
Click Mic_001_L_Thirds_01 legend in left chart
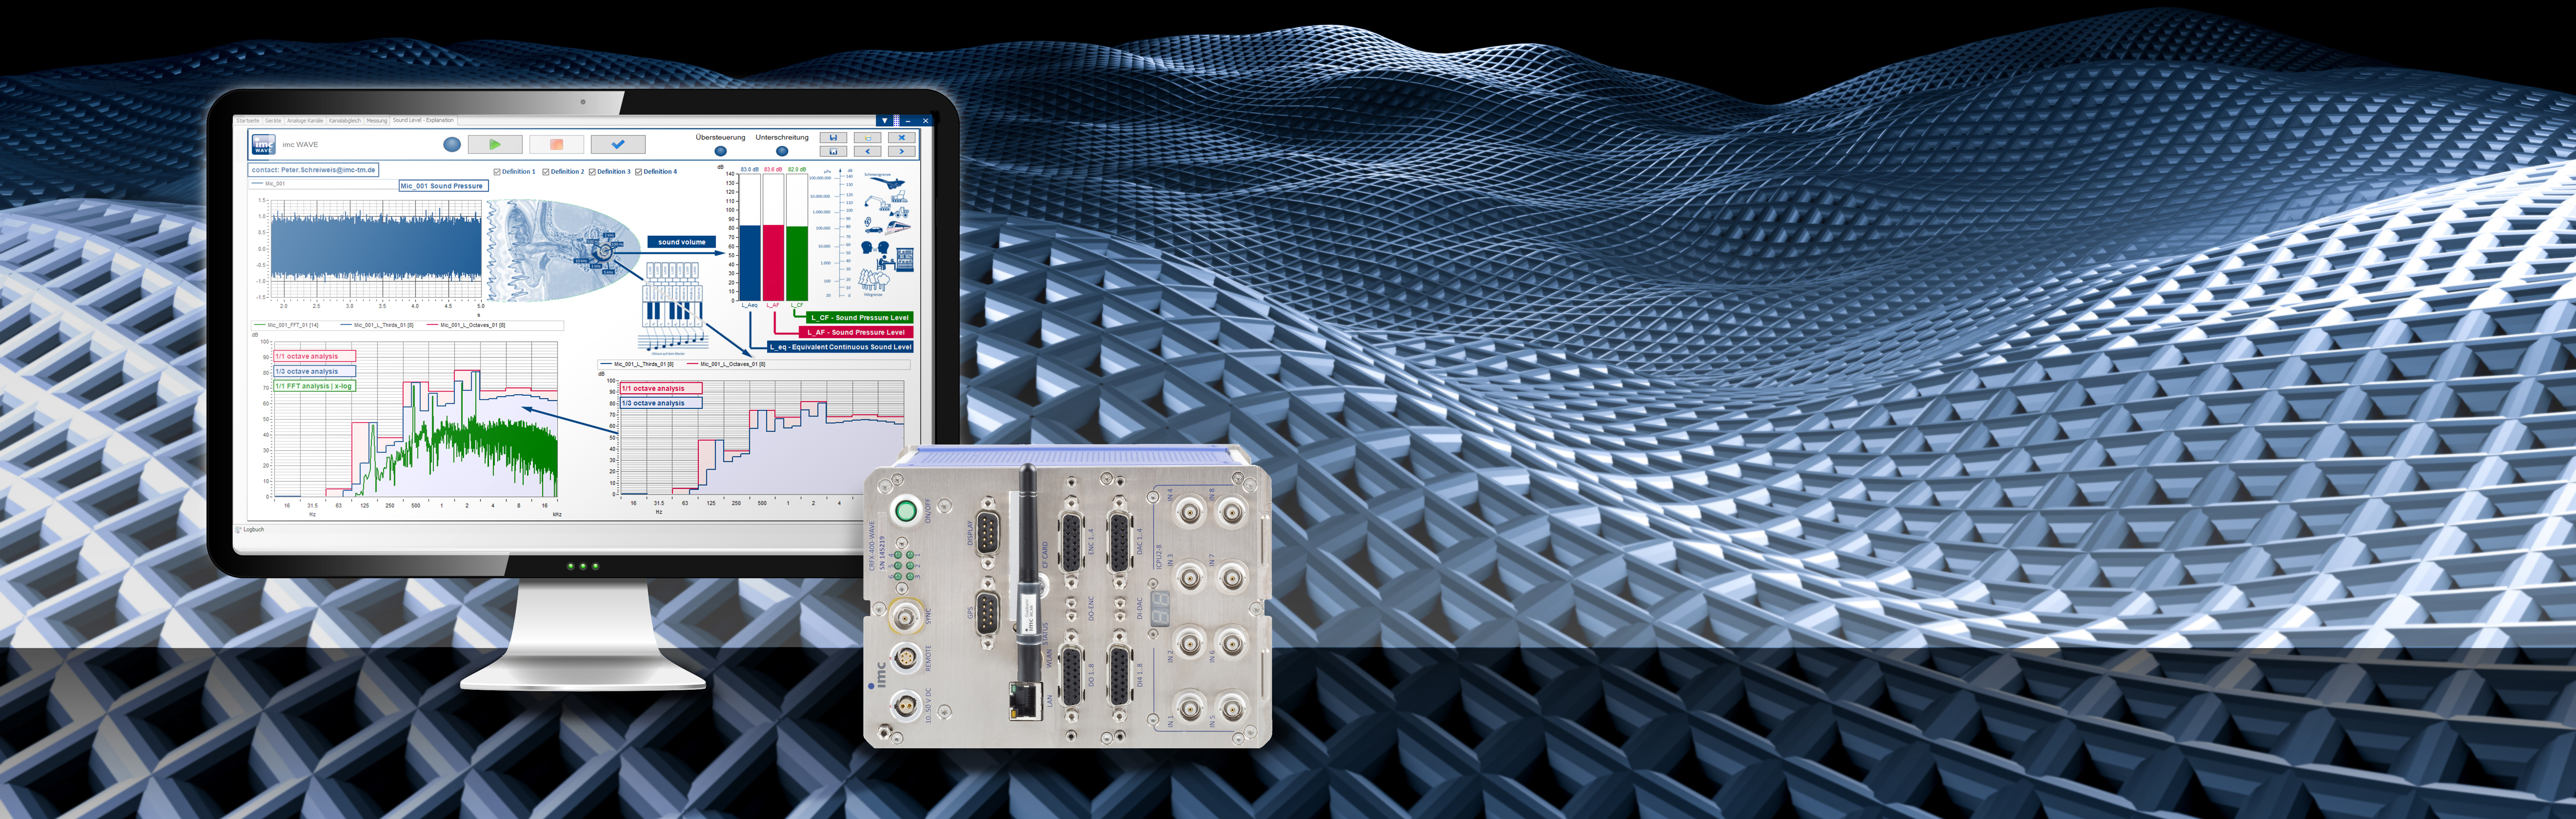coord(376,325)
